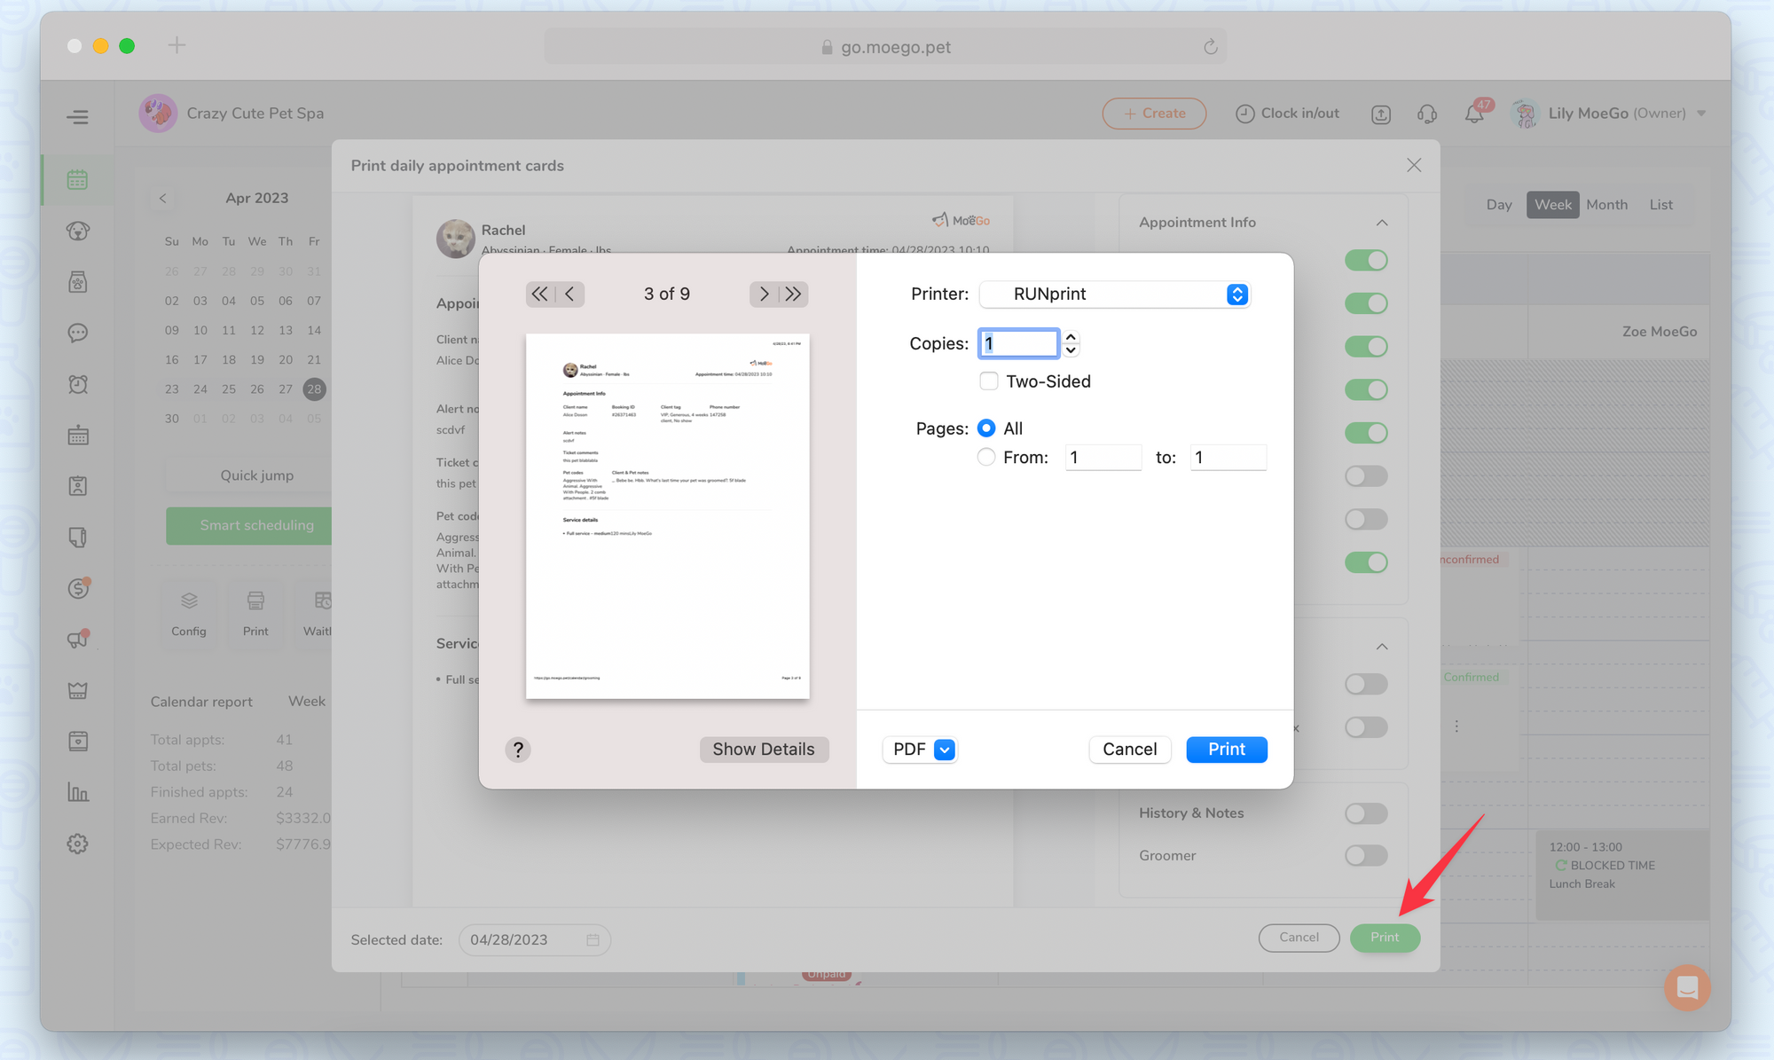
Task: Enable the Two-Sided checkbox
Action: coord(989,381)
